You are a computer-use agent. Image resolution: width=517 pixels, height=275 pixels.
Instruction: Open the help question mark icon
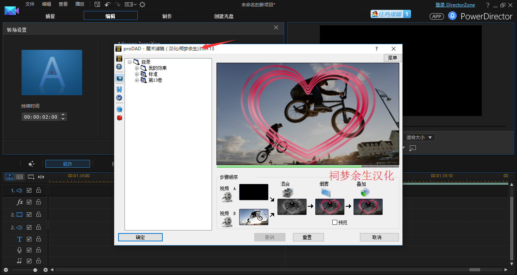119,66
